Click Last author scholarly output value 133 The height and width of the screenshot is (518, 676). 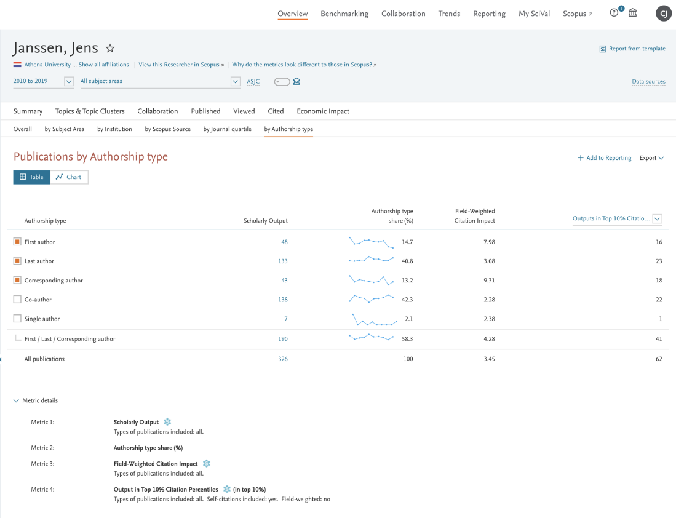(x=283, y=261)
